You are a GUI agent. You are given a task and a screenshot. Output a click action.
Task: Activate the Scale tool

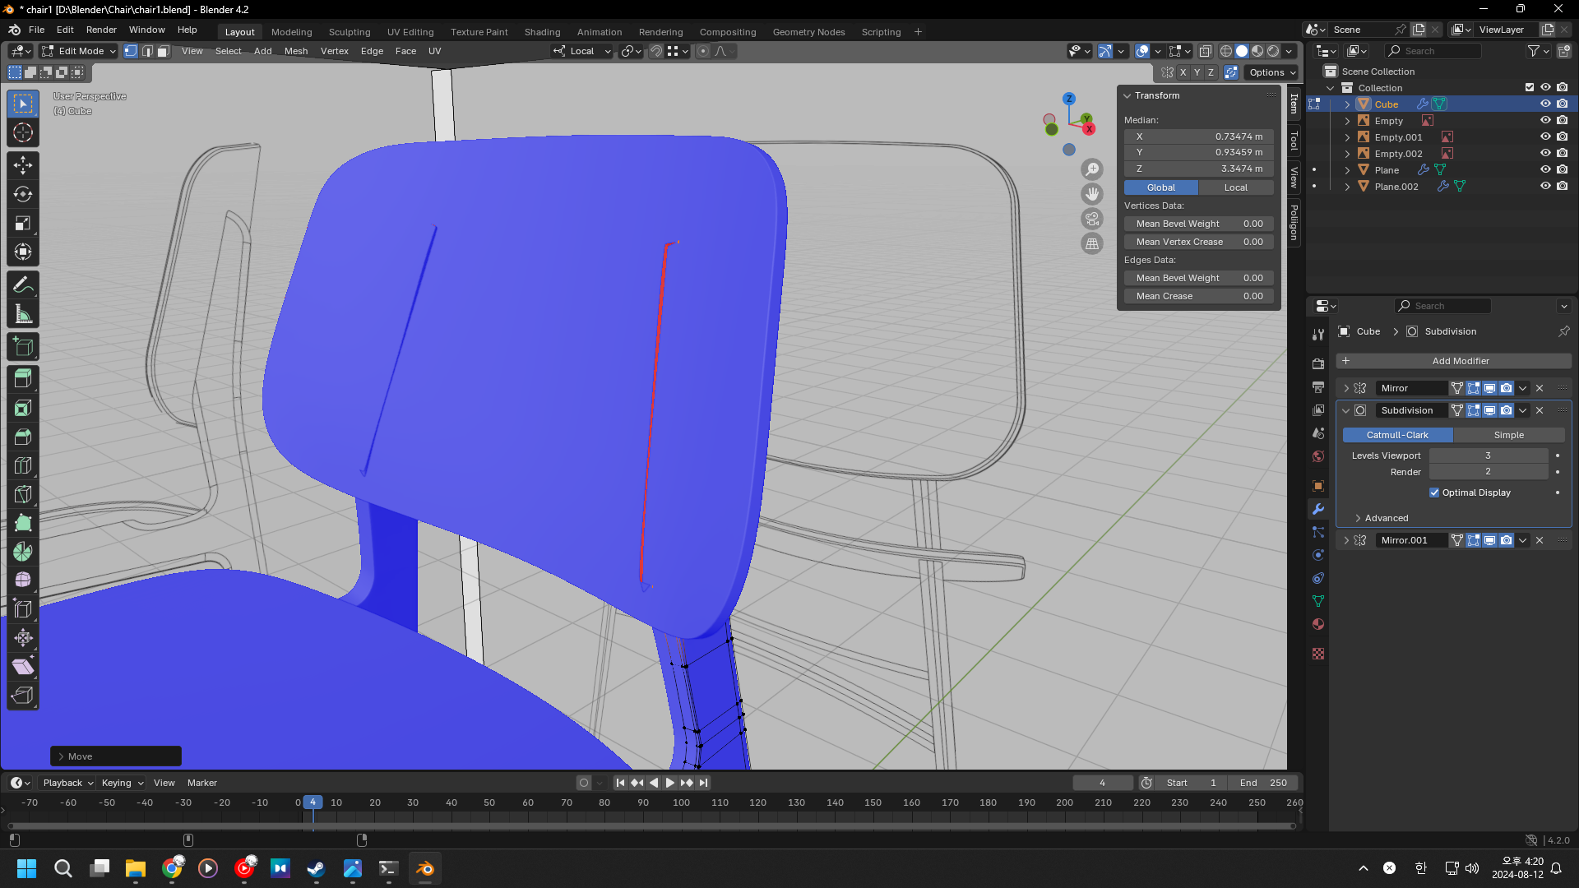click(23, 223)
